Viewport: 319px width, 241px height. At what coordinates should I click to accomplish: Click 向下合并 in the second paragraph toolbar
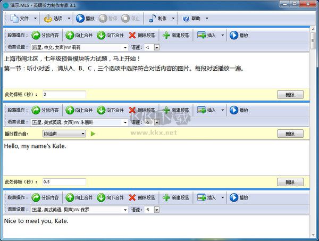coord(110,110)
